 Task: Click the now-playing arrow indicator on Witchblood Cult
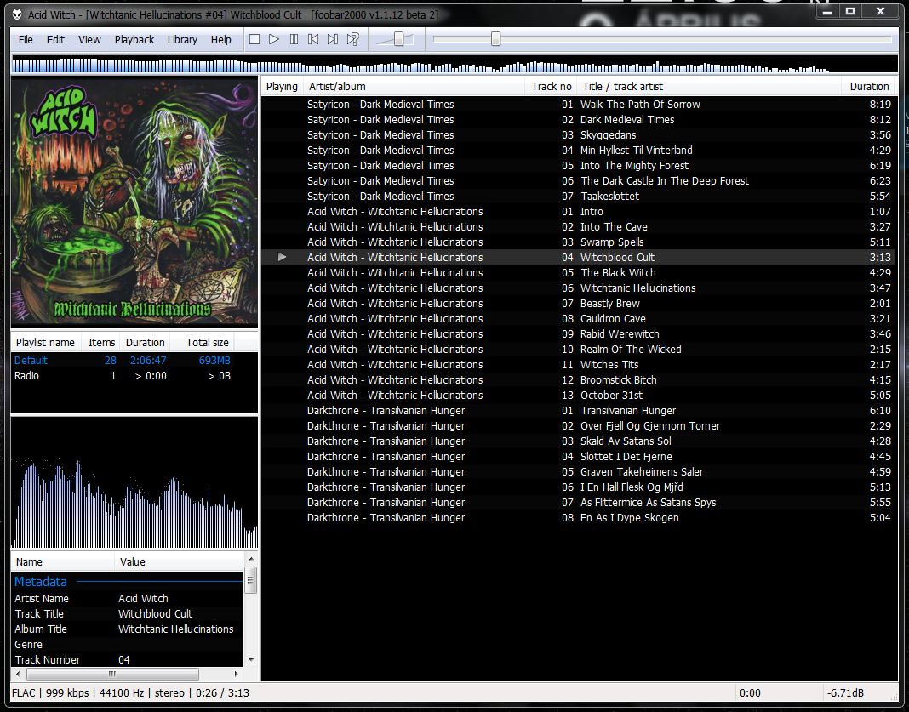point(283,257)
